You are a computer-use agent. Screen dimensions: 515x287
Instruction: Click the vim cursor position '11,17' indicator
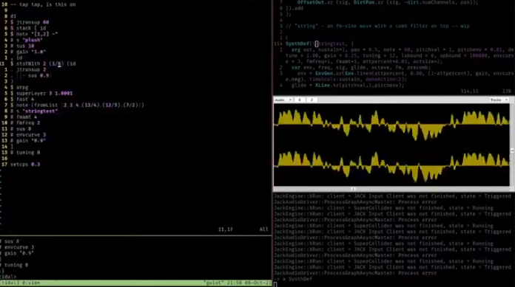(x=225, y=229)
